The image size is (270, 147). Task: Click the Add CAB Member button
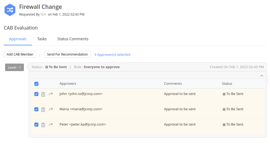[x=20, y=54]
